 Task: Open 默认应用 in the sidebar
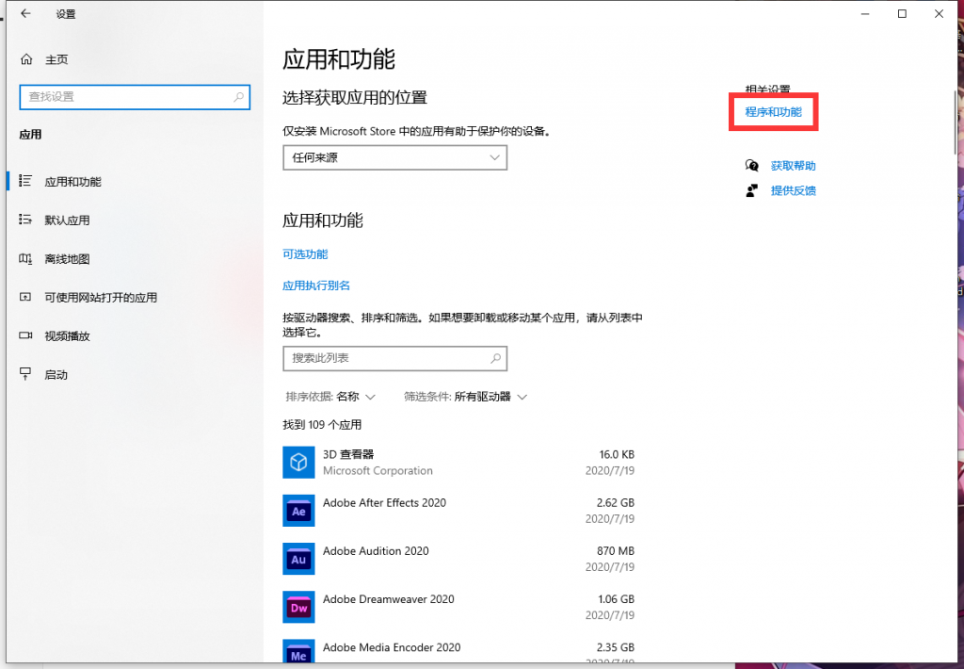coord(67,220)
